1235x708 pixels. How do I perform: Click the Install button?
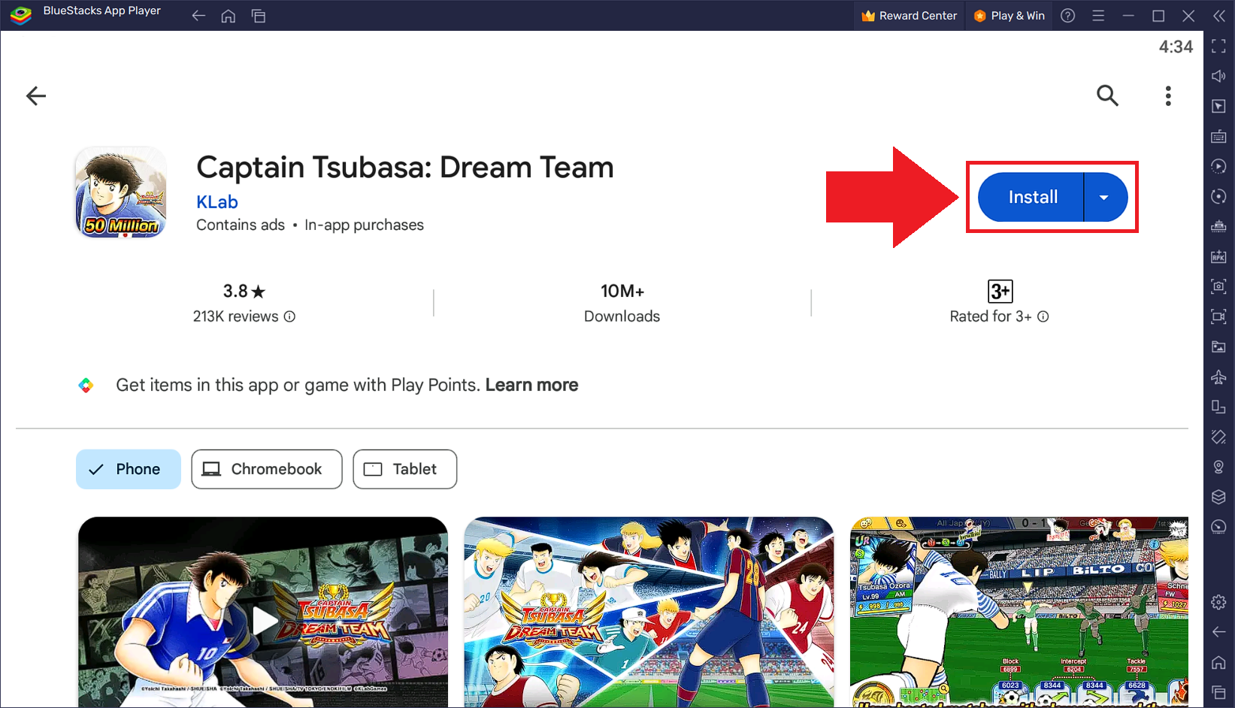tap(1031, 197)
